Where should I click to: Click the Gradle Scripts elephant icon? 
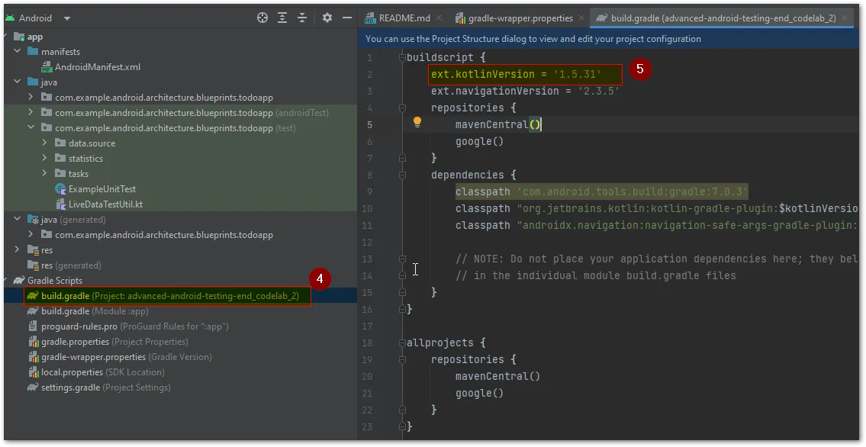point(19,281)
